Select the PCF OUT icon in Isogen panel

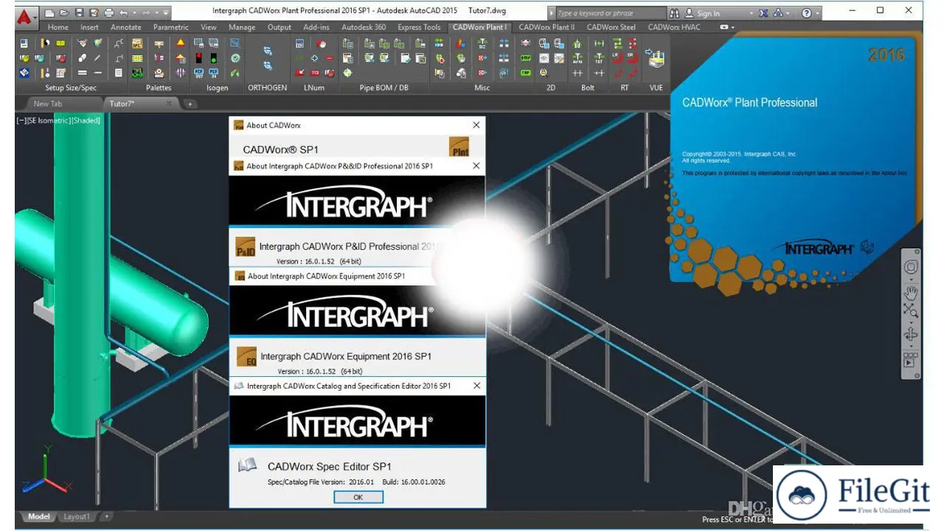(199, 73)
